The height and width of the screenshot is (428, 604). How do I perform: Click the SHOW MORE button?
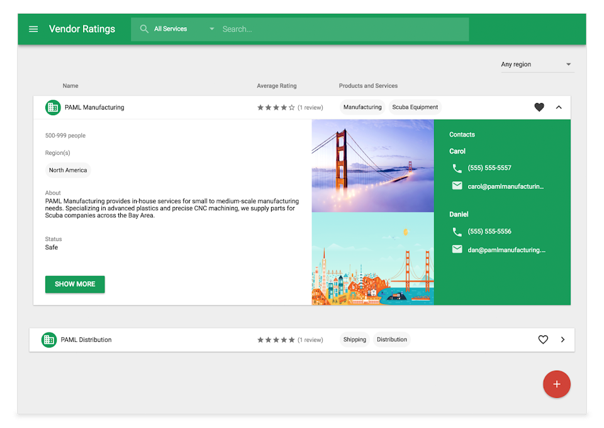click(75, 284)
